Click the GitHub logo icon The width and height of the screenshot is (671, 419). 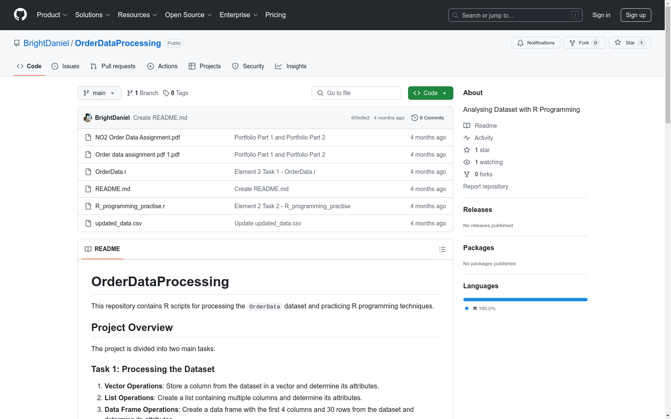click(x=20, y=15)
